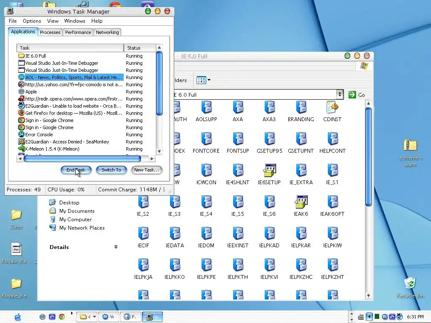431x323 pixels.
Task: Click the Explorer address field
Action: [255, 95]
